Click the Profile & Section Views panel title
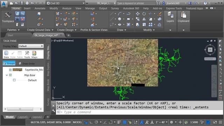 coord(94,30)
